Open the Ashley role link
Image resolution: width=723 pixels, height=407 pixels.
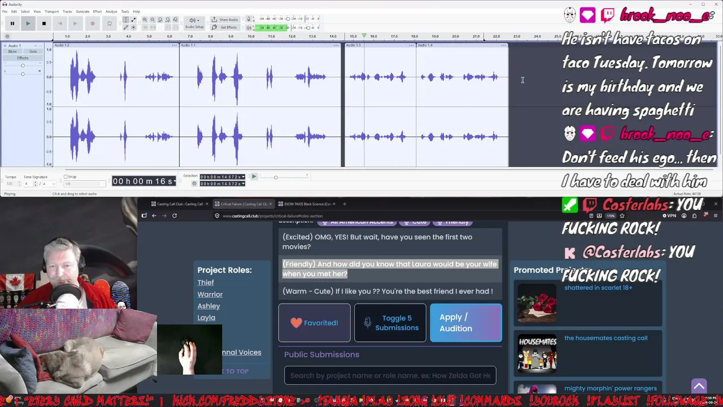click(x=209, y=306)
